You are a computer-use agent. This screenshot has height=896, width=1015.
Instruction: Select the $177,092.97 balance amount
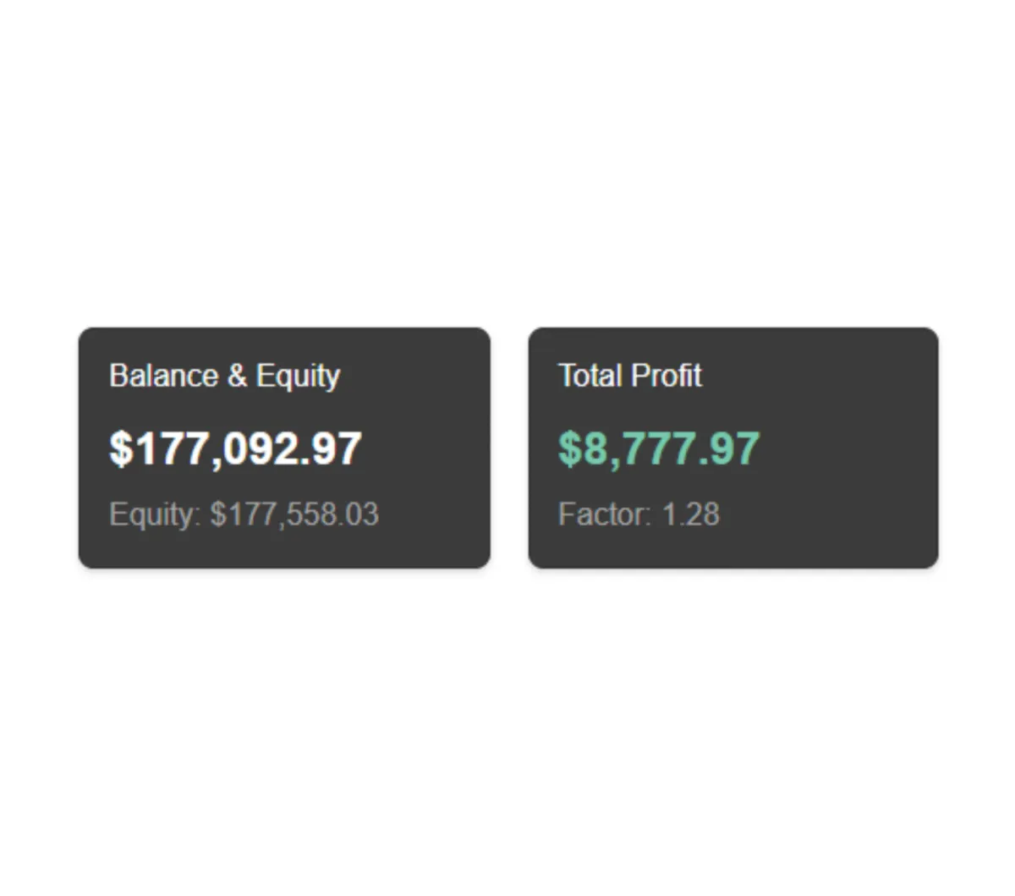(235, 448)
